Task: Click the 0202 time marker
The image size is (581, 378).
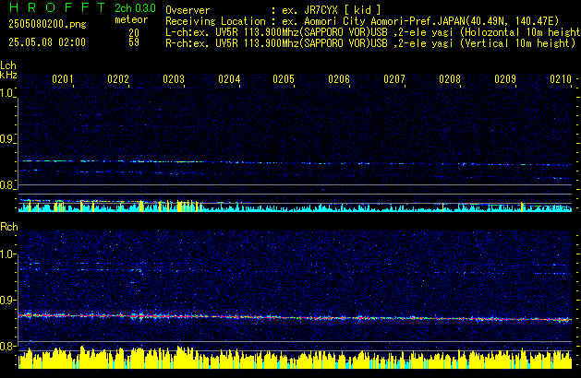Action: coord(118,78)
